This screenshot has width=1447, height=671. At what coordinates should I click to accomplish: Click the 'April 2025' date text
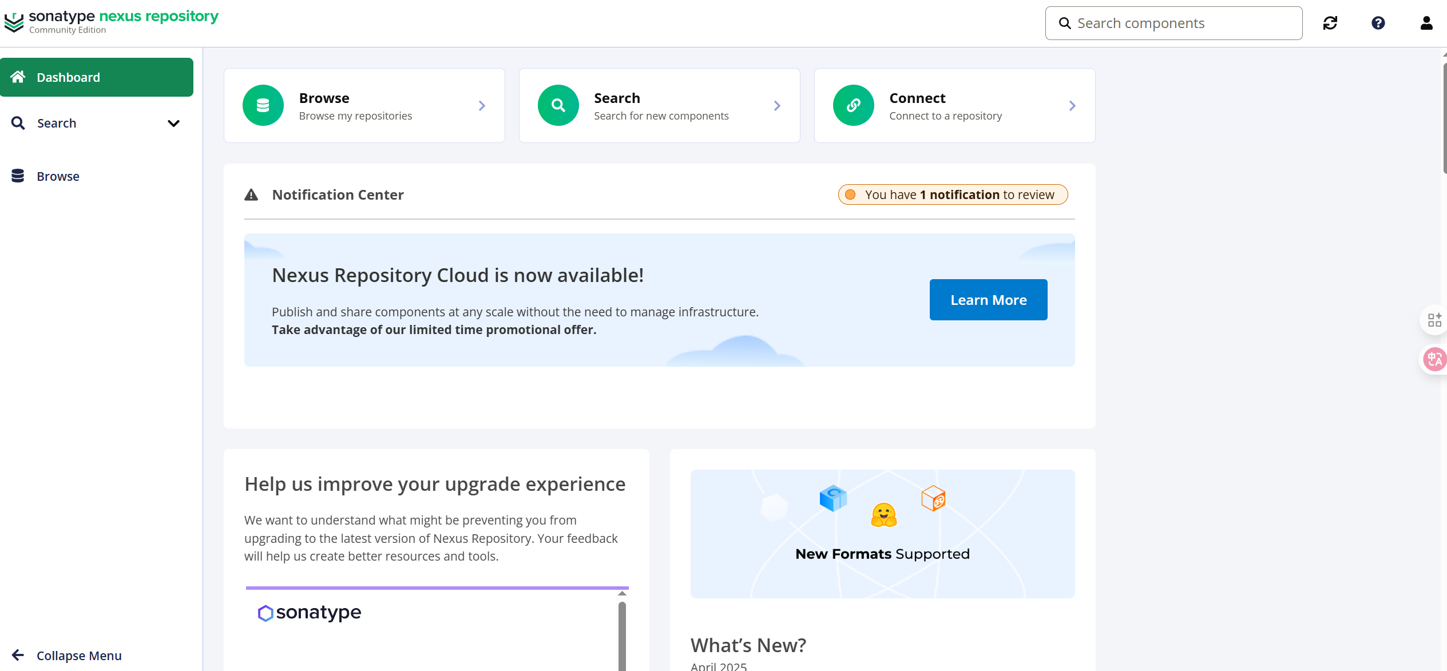point(719,666)
